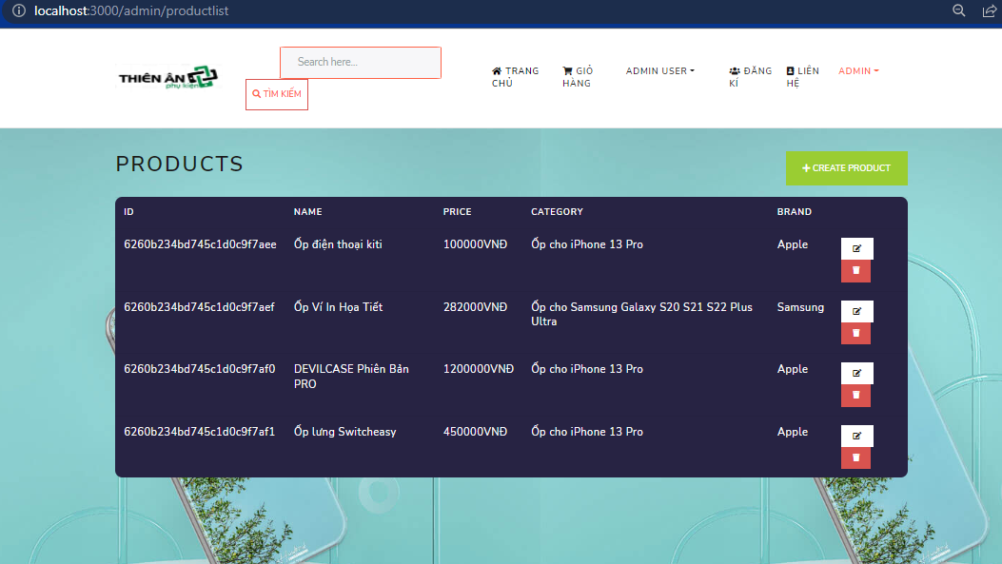Focus the Search here input field
The image size is (1002, 564).
(361, 62)
